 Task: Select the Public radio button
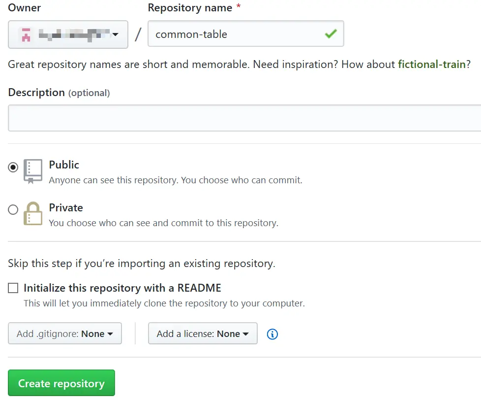coord(13,167)
